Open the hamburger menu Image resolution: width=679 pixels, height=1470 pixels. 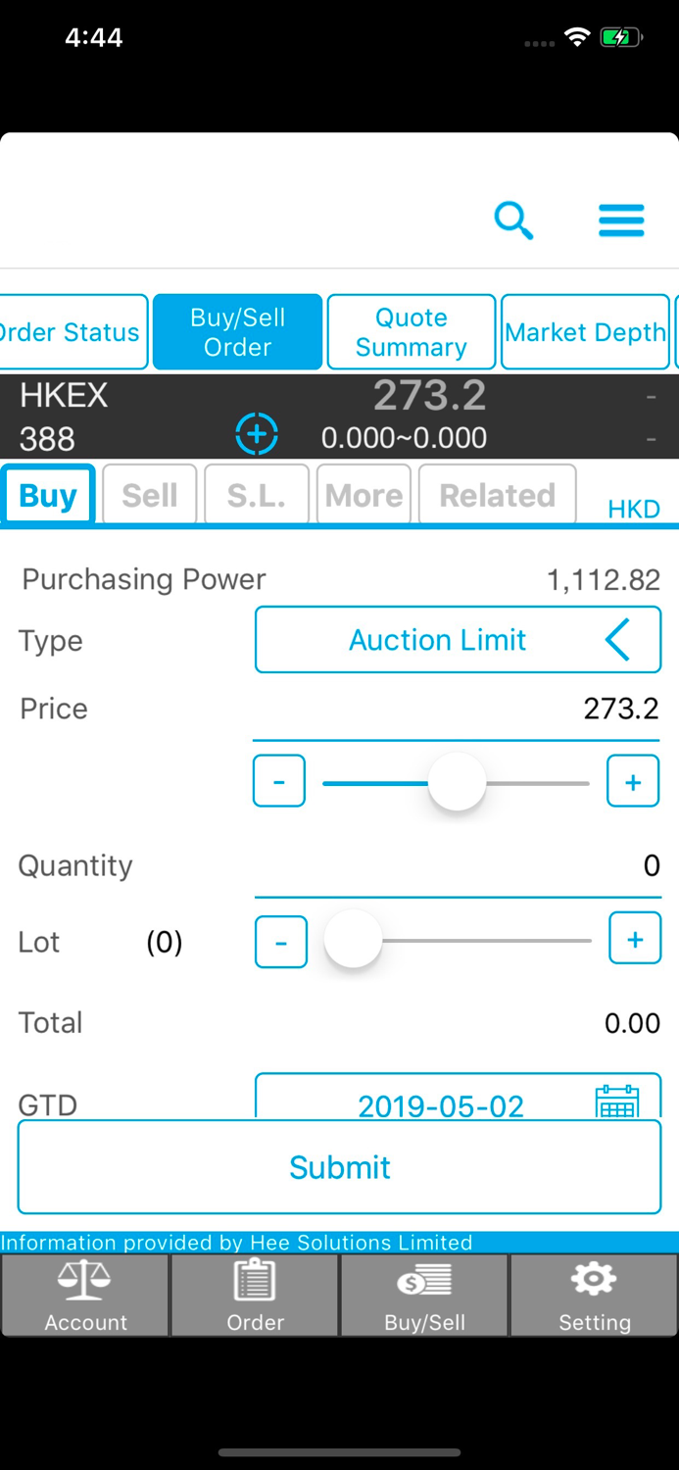point(620,220)
